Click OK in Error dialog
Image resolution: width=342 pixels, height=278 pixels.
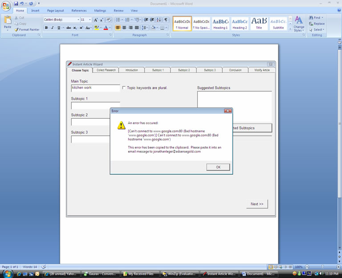[x=218, y=167]
